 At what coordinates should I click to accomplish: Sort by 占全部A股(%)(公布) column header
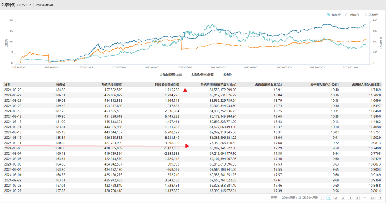tap(325, 85)
